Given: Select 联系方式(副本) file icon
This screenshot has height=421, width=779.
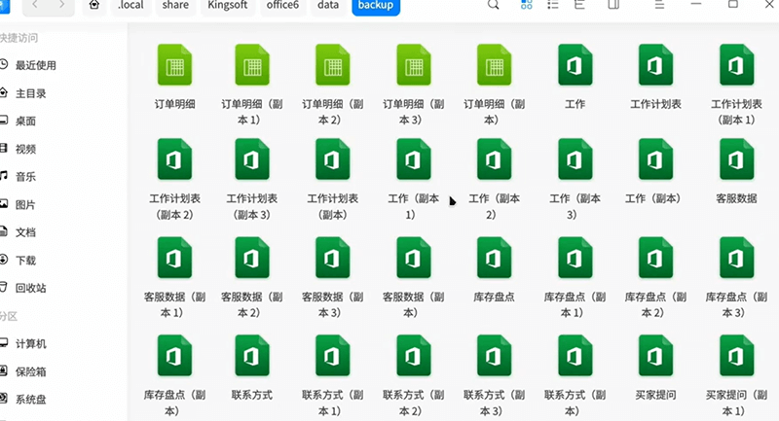Looking at the screenshot, I should click(575, 356).
